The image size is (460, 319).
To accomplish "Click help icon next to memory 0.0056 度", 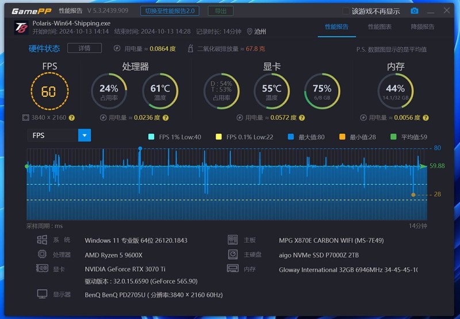I will [425, 118].
